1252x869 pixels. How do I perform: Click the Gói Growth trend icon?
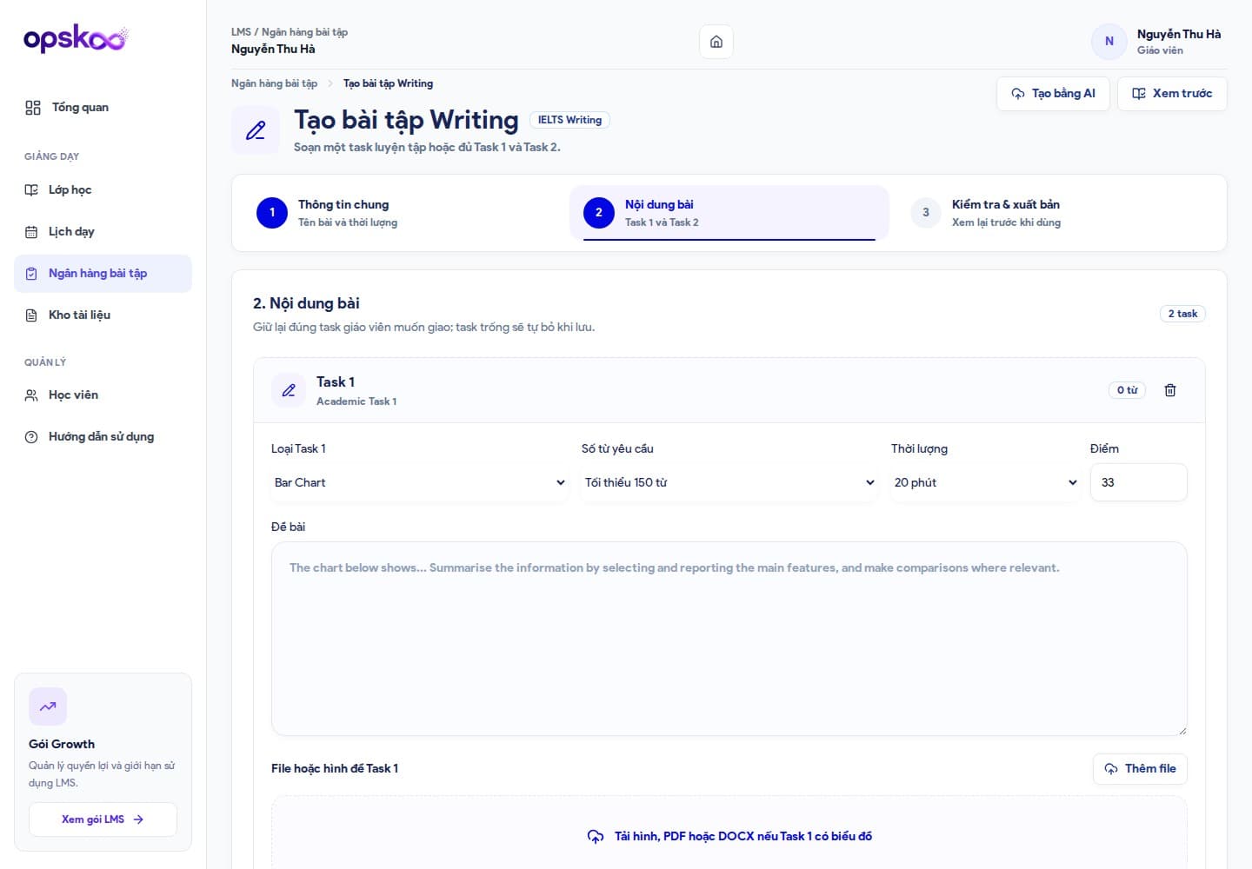click(48, 706)
